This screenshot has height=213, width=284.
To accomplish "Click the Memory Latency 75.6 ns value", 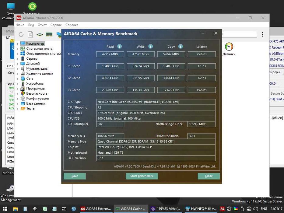I will [x=202, y=54].
